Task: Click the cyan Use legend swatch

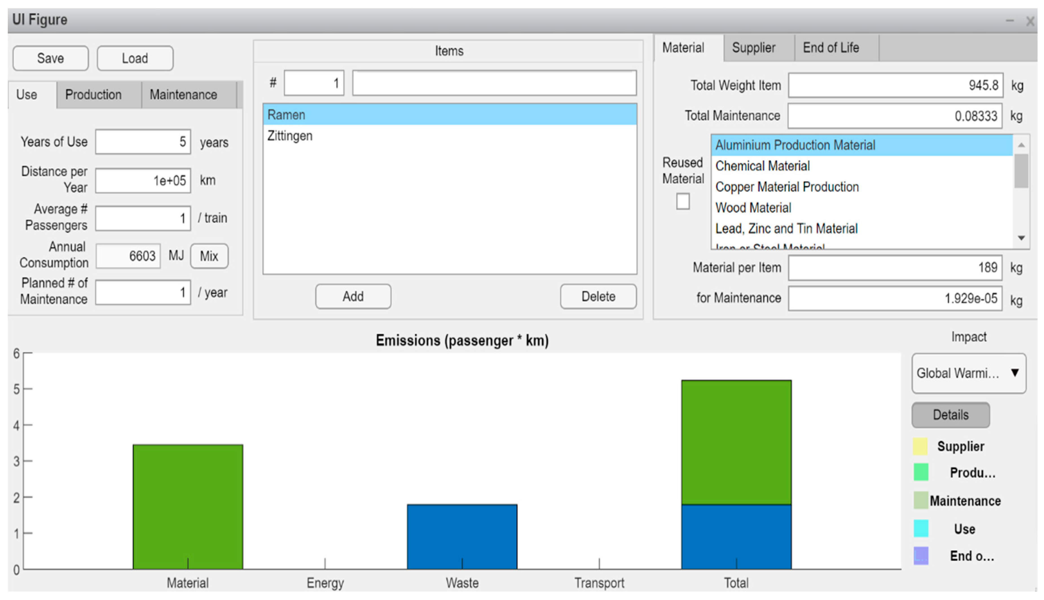Action: pyautogui.click(x=921, y=529)
